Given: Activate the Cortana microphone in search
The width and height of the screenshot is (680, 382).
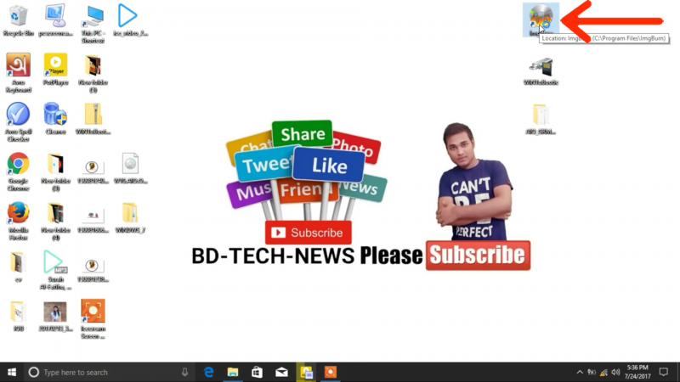Looking at the screenshot, I should point(184,372).
